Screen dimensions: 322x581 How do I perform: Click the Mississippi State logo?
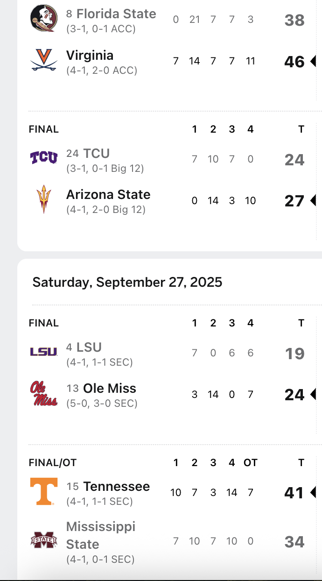(44, 540)
